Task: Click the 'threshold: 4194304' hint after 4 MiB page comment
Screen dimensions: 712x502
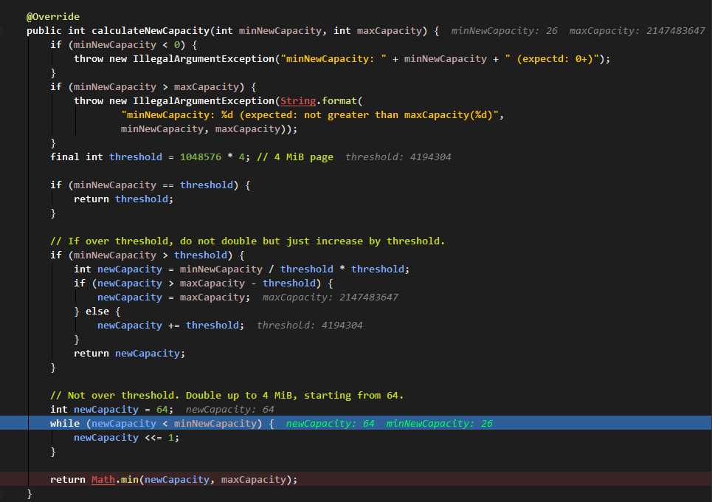Action: point(398,157)
